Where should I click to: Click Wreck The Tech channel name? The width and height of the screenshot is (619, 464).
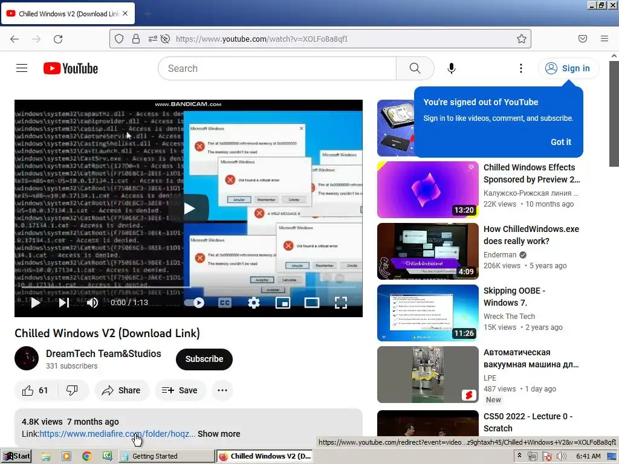(509, 317)
